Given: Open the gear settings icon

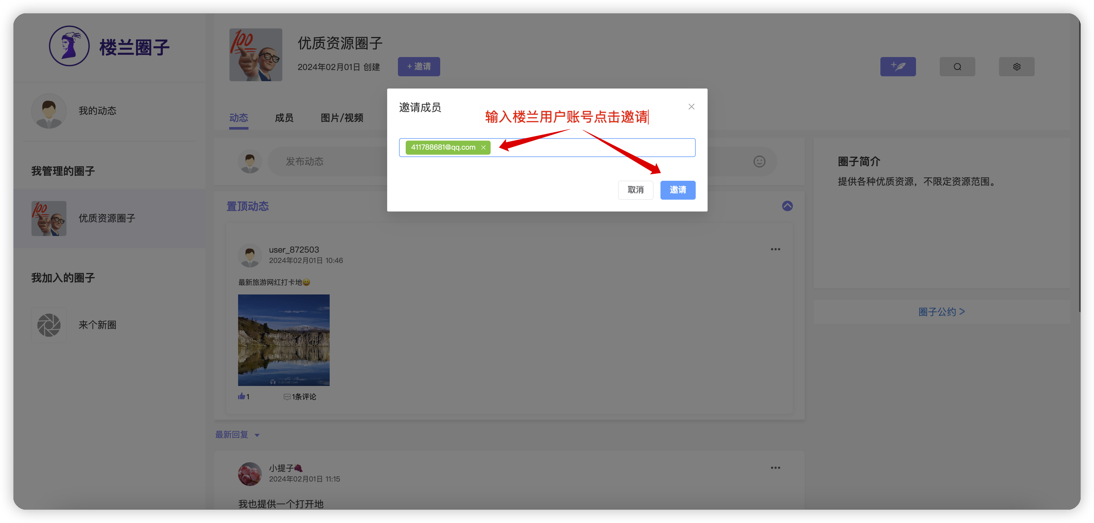Looking at the screenshot, I should tap(1016, 67).
